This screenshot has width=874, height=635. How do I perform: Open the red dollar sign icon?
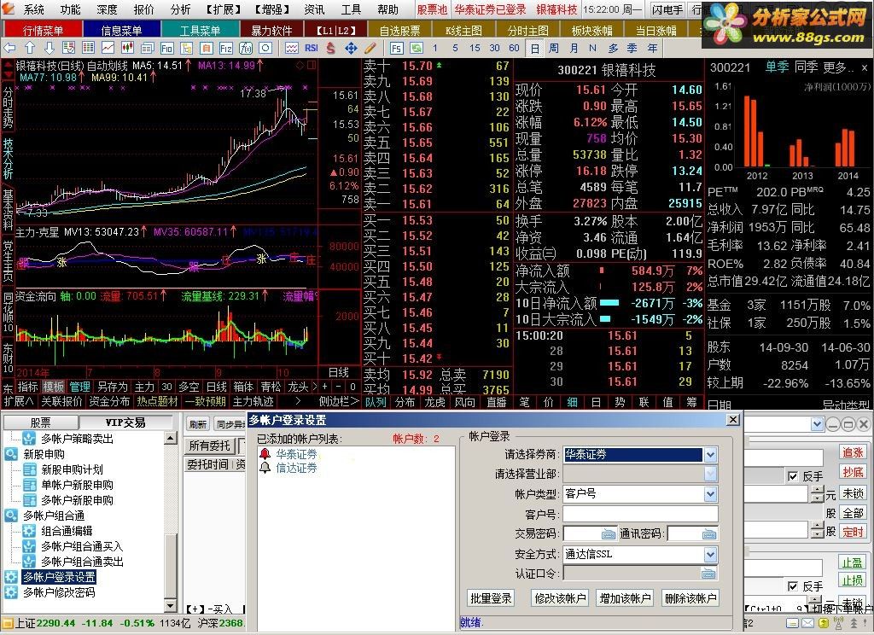click(x=330, y=49)
